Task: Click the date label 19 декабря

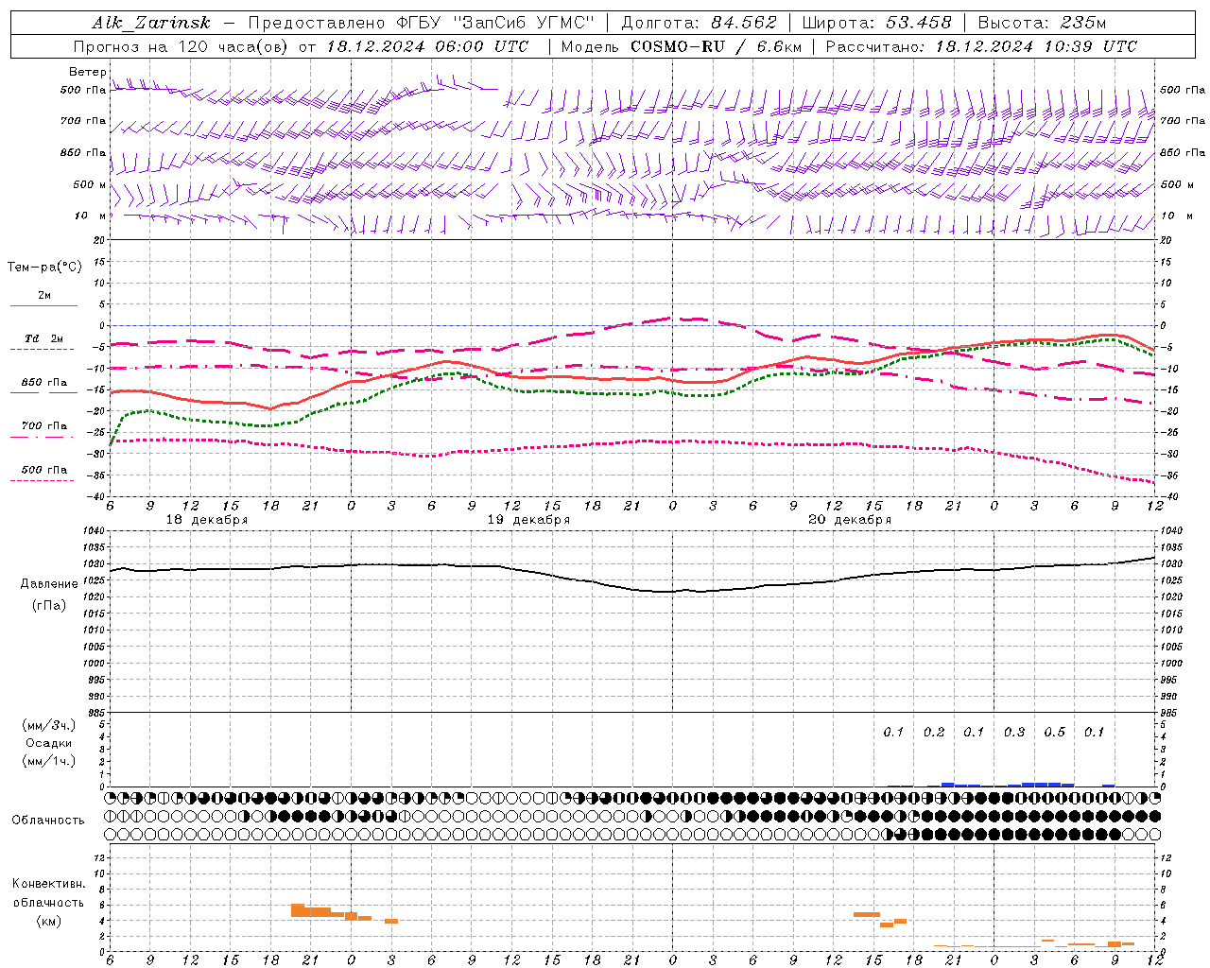Action: tap(528, 520)
